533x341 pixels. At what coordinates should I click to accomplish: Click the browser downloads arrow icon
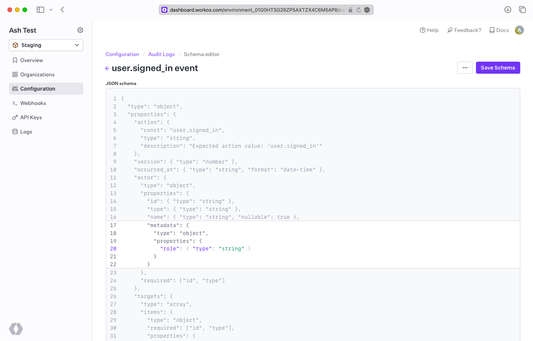coord(508,9)
